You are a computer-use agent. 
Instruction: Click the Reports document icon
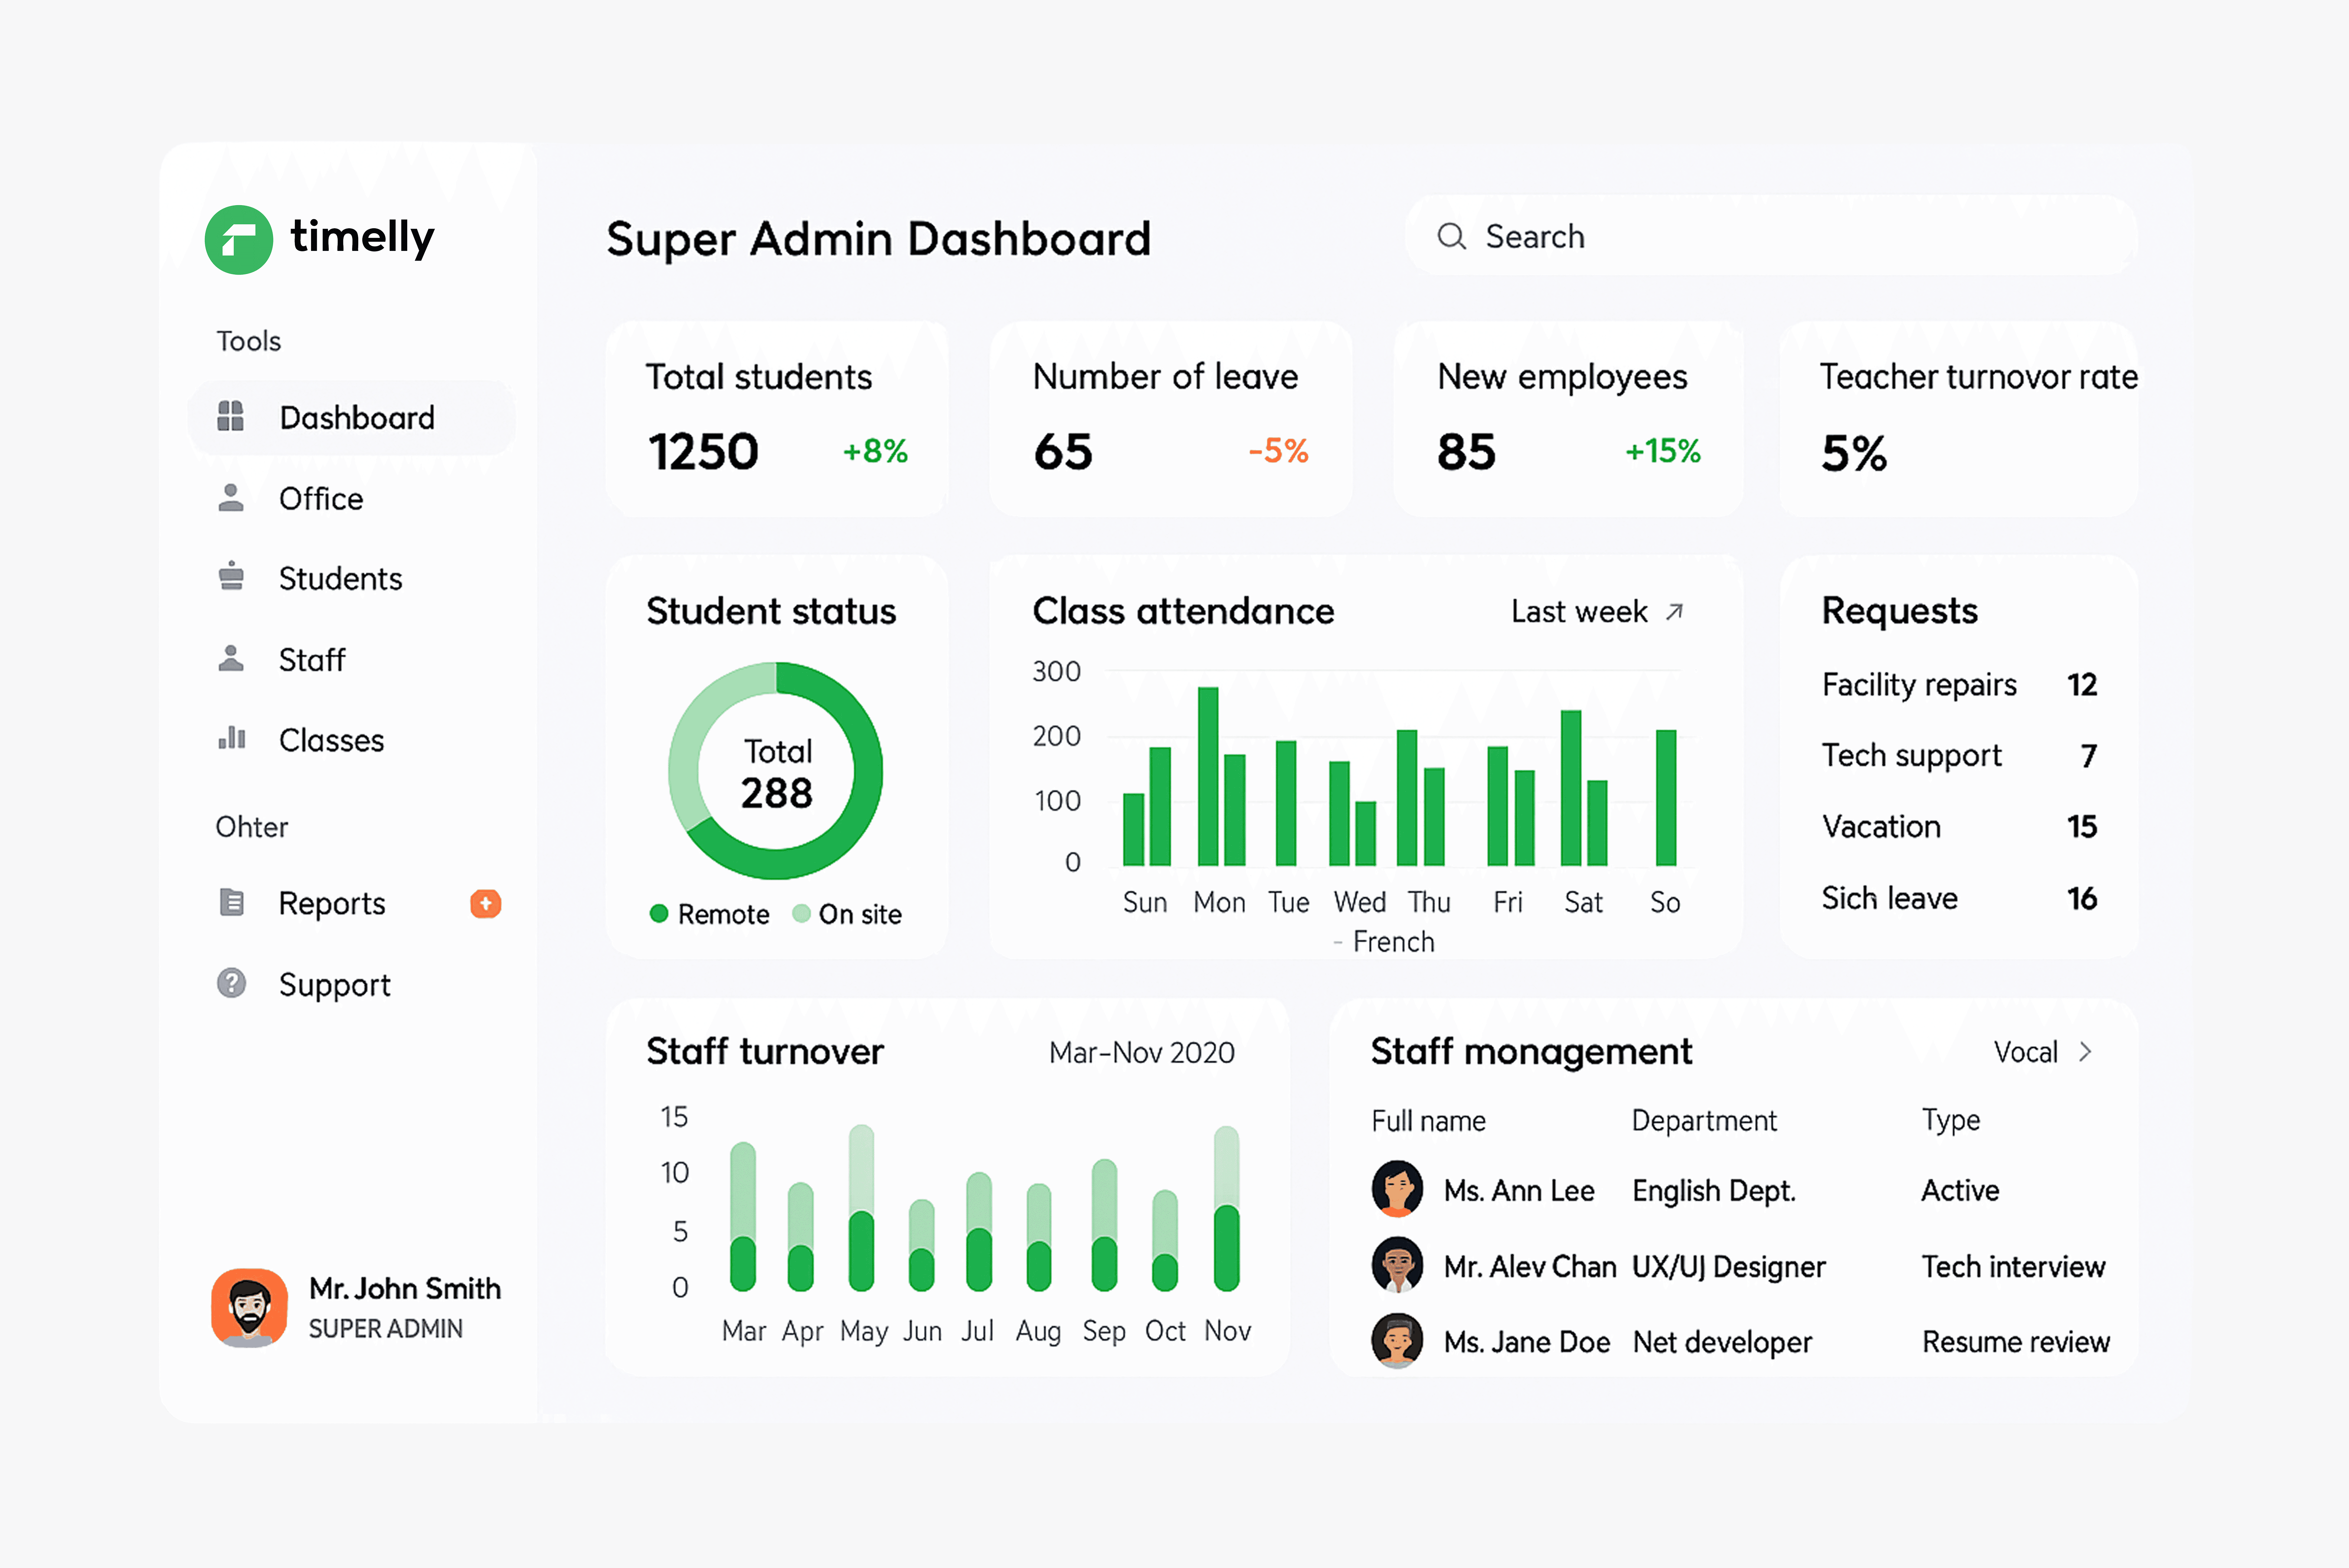point(231,902)
